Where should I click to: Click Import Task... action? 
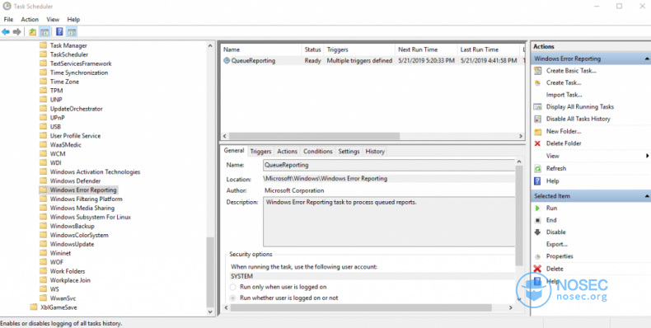point(564,95)
